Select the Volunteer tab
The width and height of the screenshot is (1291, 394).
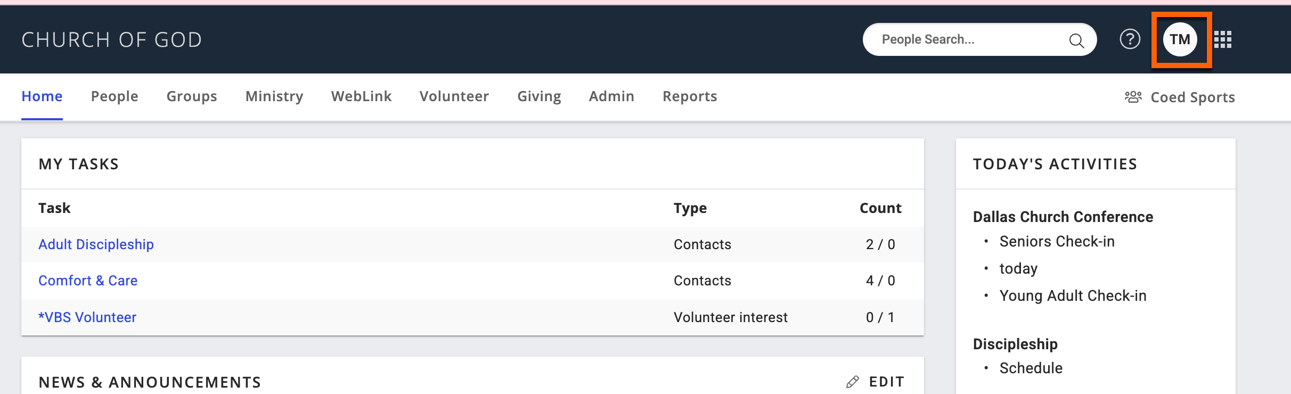[454, 96]
